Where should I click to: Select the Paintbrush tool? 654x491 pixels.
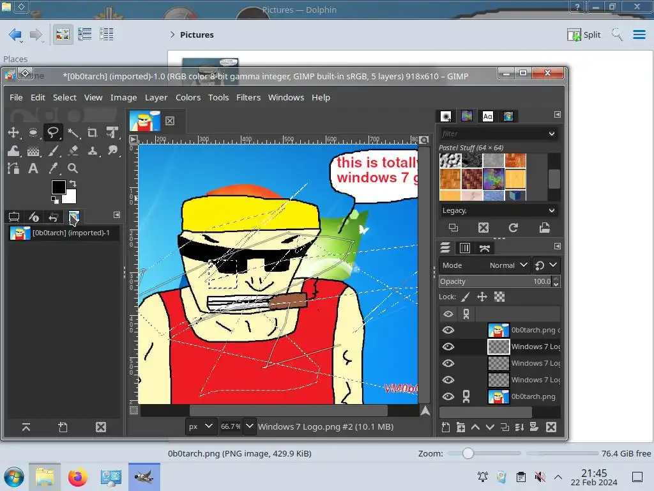click(53, 151)
